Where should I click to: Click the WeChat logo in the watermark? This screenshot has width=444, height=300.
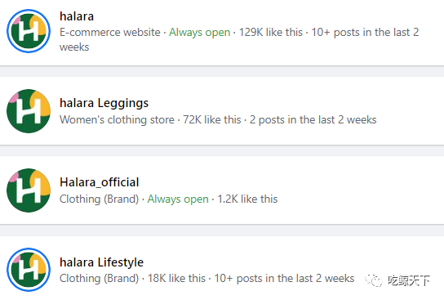[x=374, y=280]
